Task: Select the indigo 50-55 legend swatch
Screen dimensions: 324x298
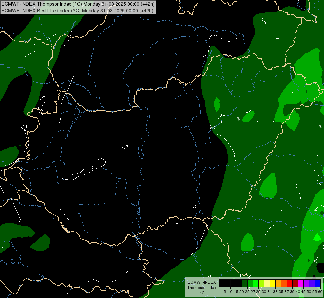Action: pos(312,283)
